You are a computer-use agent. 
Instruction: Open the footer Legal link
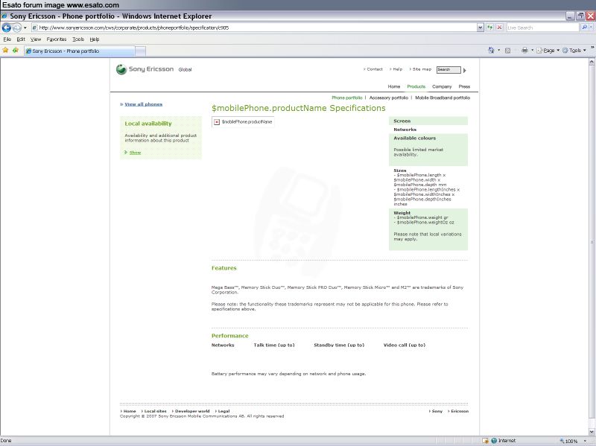coord(223,411)
